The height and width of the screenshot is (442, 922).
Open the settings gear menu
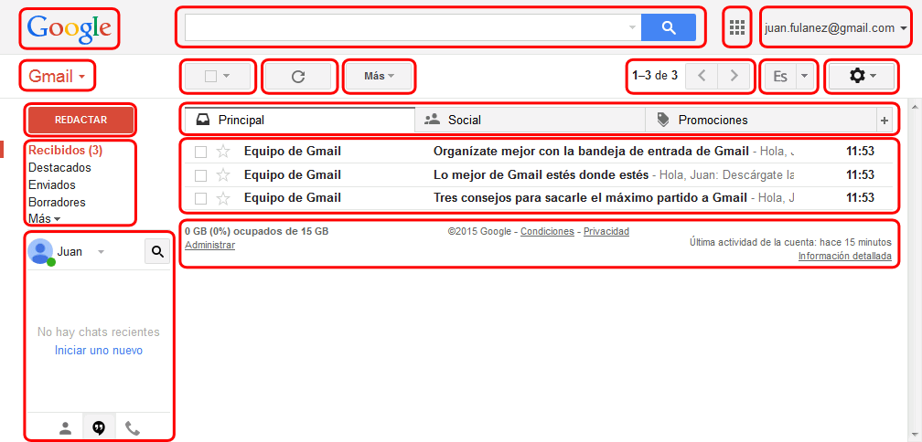click(x=862, y=76)
